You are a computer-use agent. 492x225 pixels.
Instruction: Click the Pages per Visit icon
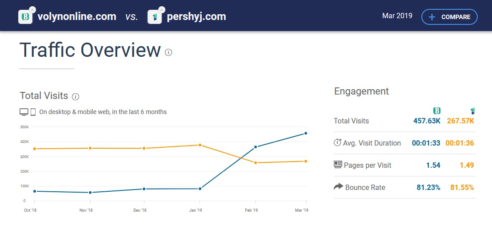pyautogui.click(x=338, y=165)
